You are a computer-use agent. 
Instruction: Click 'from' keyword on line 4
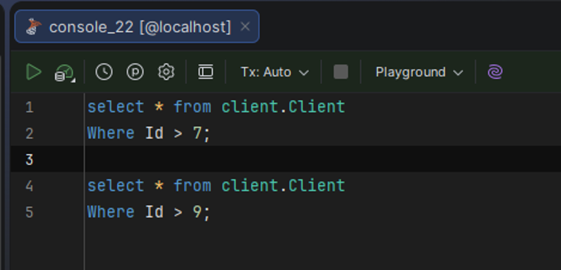[x=192, y=185]
